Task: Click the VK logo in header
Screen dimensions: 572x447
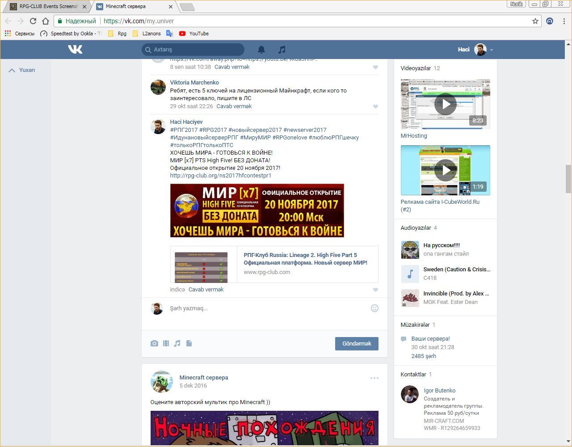Action: 75,49
